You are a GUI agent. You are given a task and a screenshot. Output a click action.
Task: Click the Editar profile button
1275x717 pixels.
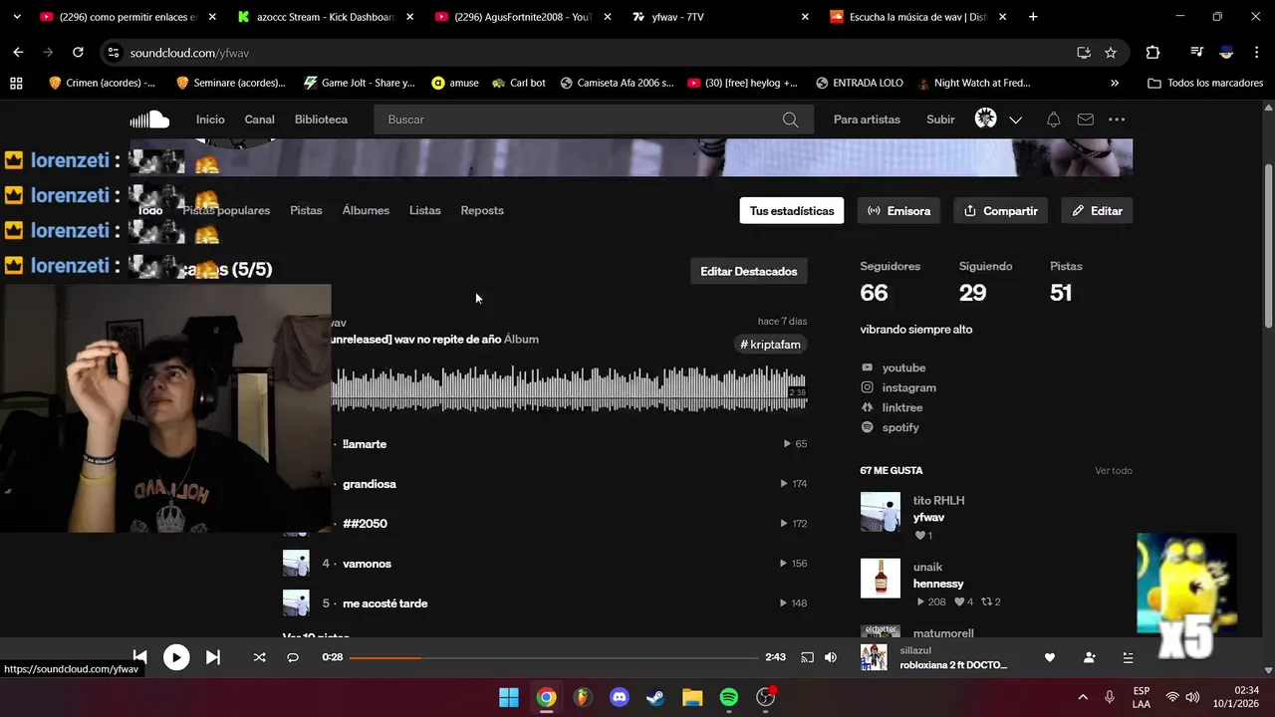(x=1097, y=211)
